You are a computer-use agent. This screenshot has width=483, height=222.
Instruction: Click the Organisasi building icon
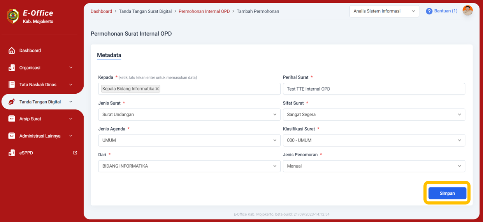12,68
